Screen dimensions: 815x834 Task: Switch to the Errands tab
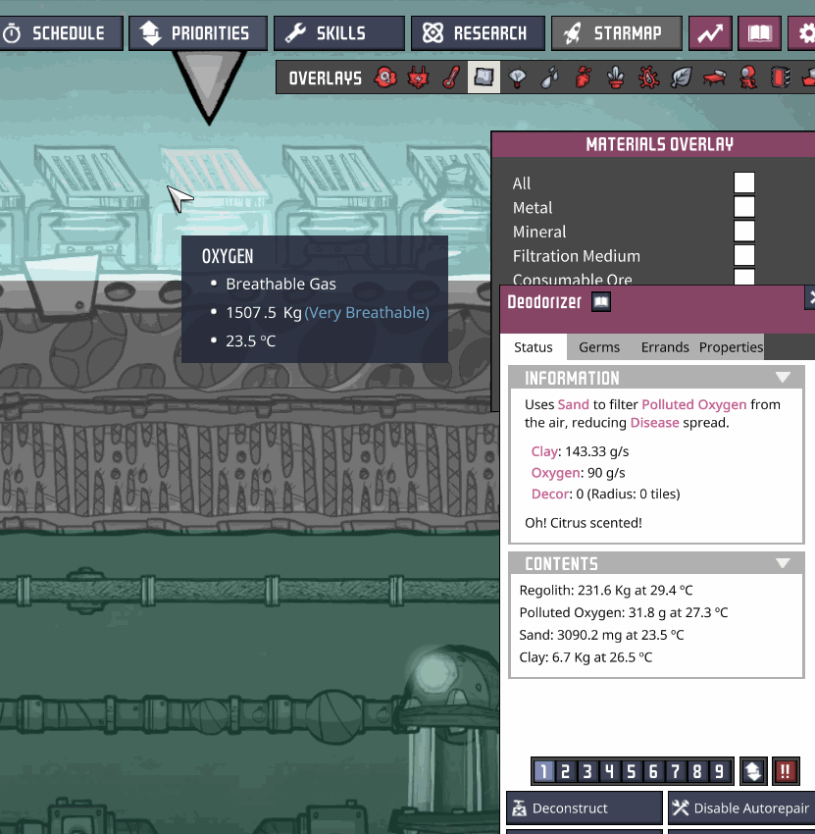[665, 347]
